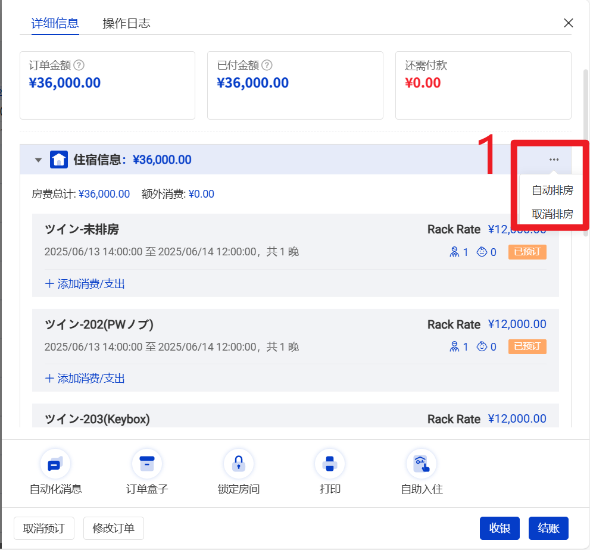This screenshot has width=590, height=550.
Task: Select 取消排房 from the dropdown menu
Action: point(552,214)
